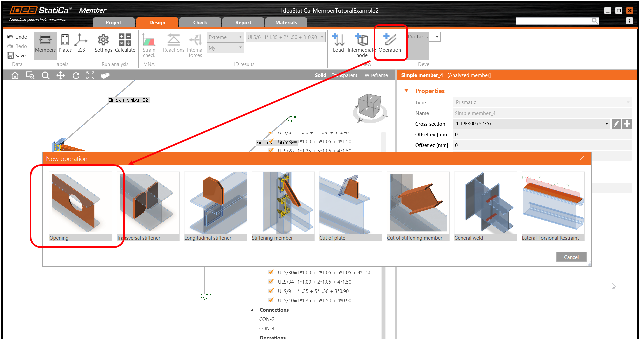This screenshot has height=339, width=640.
Task: Collapse the Properties section
Action: click(406, 90)
